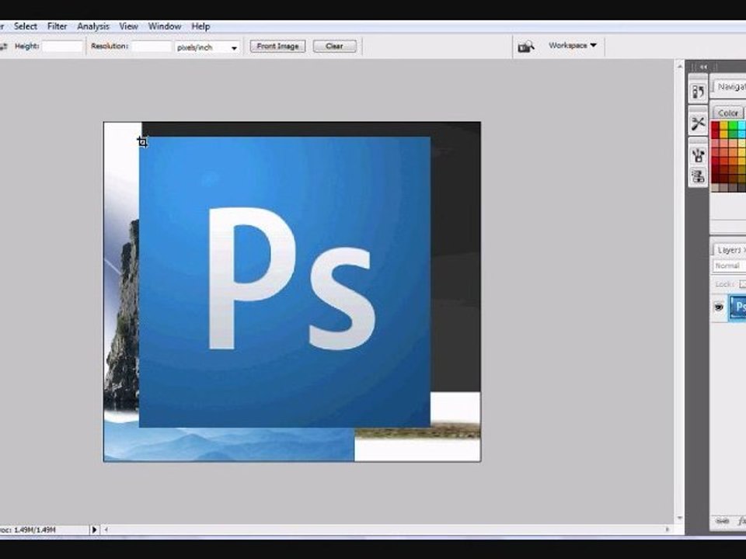Toggle lock transparent pixels checkbox

[x=743, y=284]
